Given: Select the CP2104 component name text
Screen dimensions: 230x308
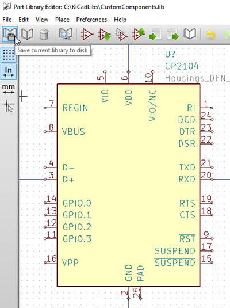Looking at the screenshot, I should [182, 66].
